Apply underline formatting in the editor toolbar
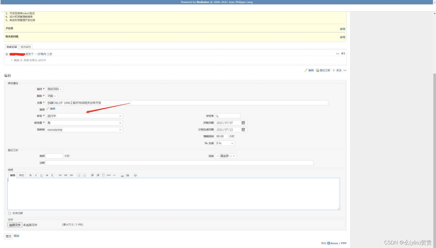 (x=41, y=175)
